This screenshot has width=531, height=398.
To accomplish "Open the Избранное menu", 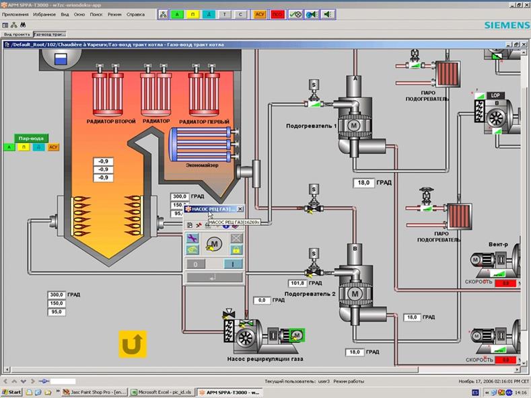I will (x=44, y=13).
